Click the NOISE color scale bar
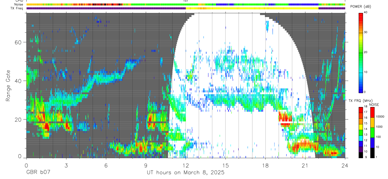The image size is (388, 179). click(x=373, y=133)
